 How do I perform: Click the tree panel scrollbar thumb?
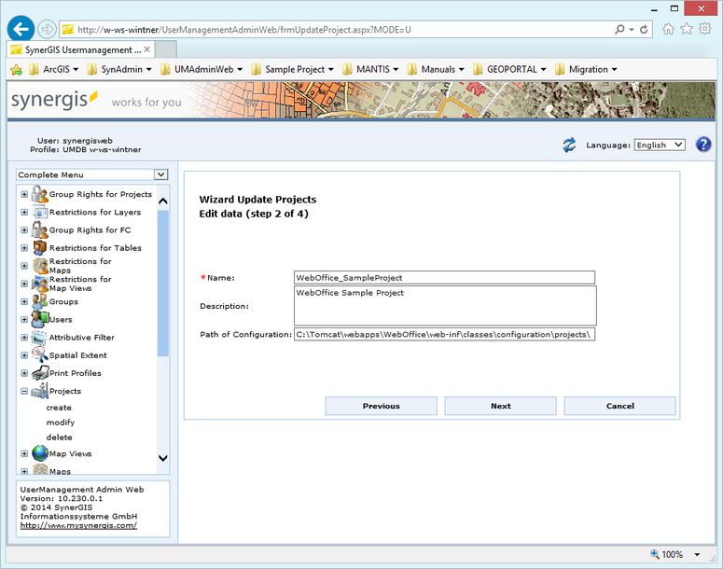(162, 284)
